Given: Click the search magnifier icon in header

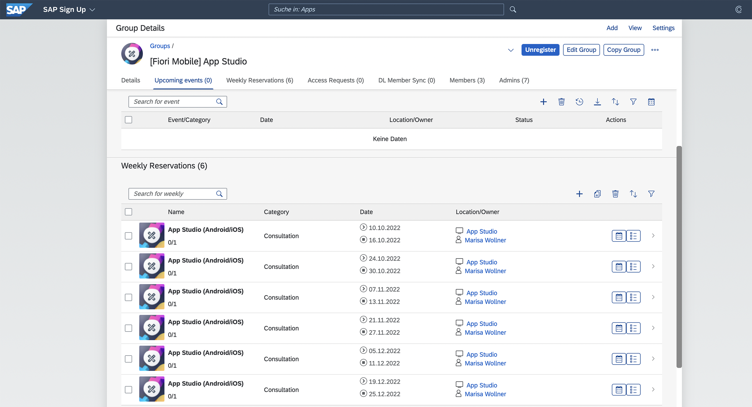Looking at the screenshot, I should pos(513,9).
